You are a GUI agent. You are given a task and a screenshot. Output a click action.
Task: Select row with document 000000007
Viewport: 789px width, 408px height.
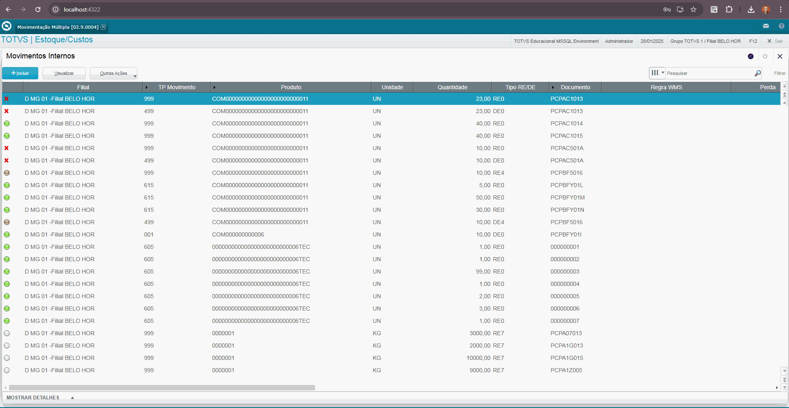pyautogui.click(x=391, y=321)
